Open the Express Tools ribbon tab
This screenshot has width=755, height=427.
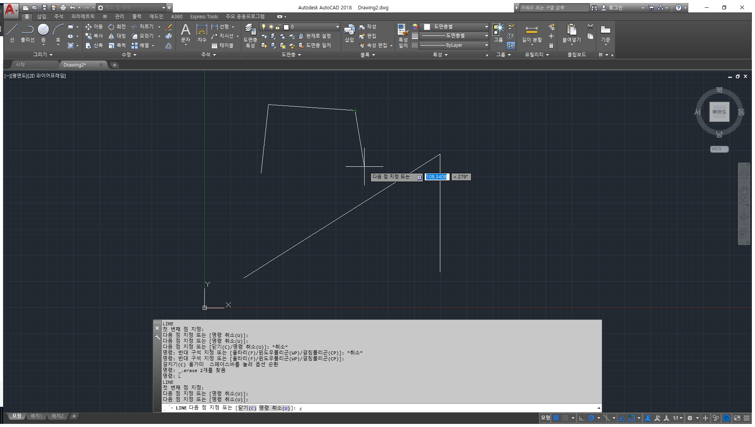pos(204,16)
